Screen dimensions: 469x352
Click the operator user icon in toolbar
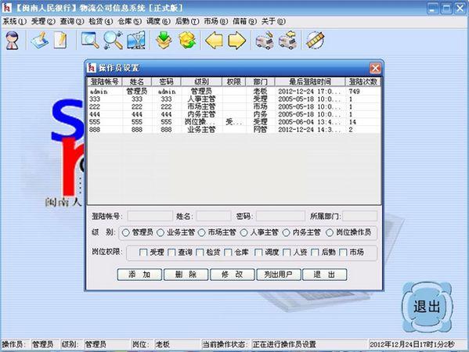13,40
